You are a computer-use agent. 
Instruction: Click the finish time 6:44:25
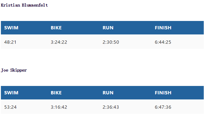[x=163, y=42]
